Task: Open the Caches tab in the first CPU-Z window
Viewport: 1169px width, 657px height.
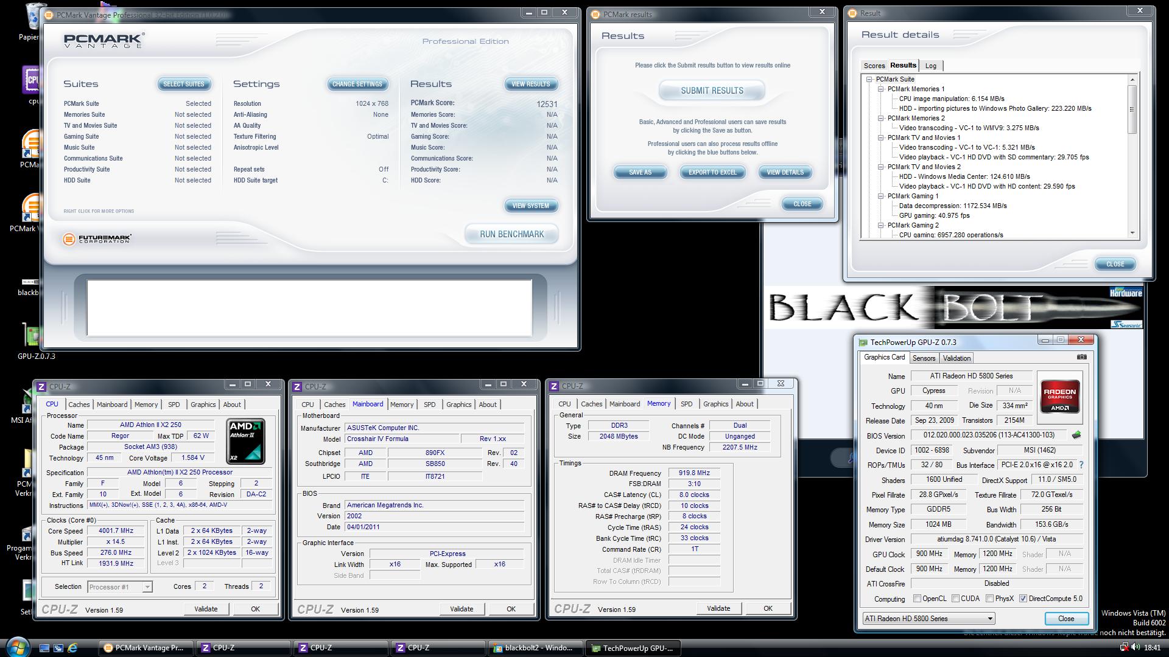Action: (x=79, y=405)
